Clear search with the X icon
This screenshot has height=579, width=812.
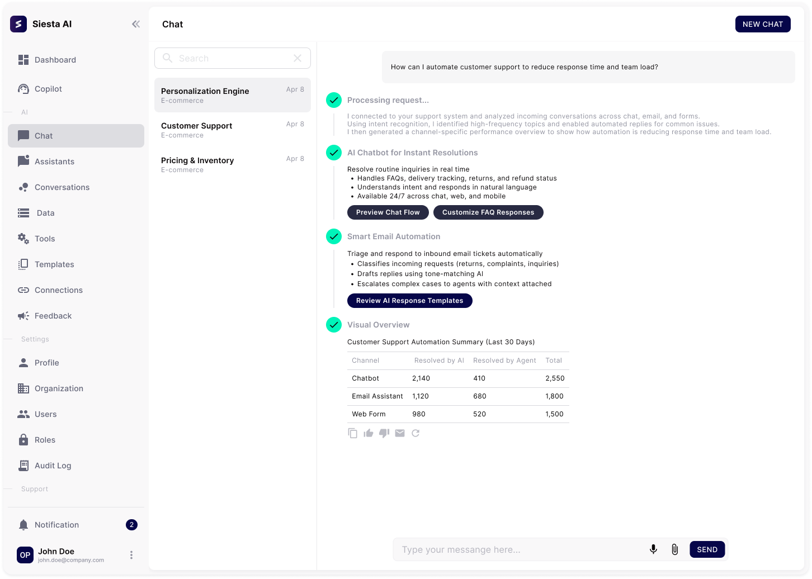[x=298, y=58]
